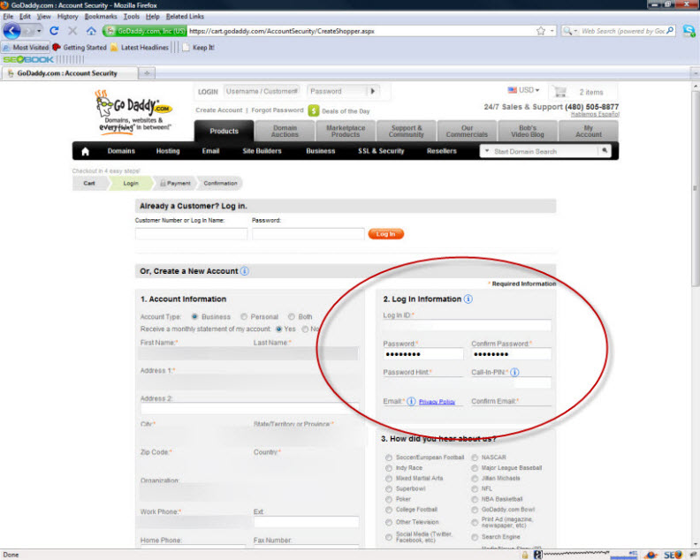
Task: Switch to Domain Auctions tab
Action: pos(285,132)
